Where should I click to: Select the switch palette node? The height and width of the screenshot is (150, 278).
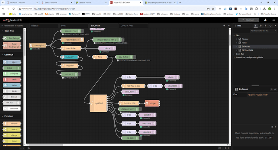[x=12, y=129]
